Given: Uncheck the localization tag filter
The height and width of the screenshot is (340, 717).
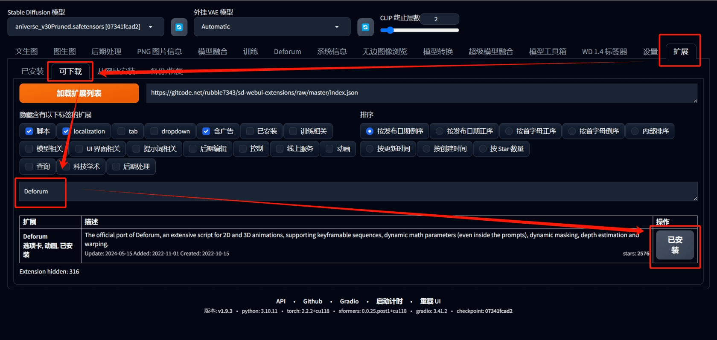Looking at the screenshot, I should click(66, 131).
